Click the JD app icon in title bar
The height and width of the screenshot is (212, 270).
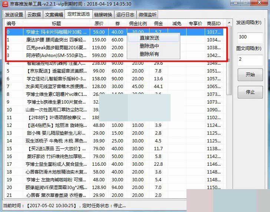tap(5, 4)
